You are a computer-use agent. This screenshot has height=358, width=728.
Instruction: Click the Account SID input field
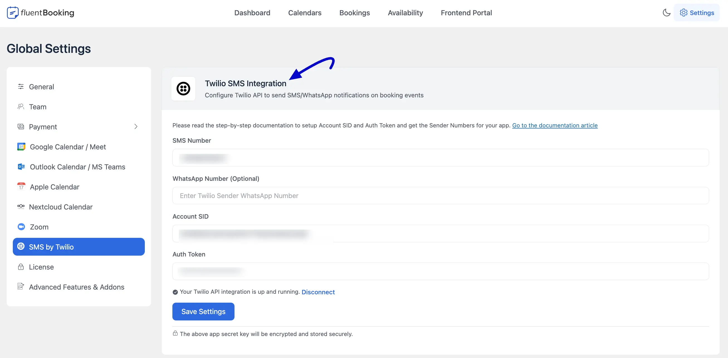tap(440, 233)
